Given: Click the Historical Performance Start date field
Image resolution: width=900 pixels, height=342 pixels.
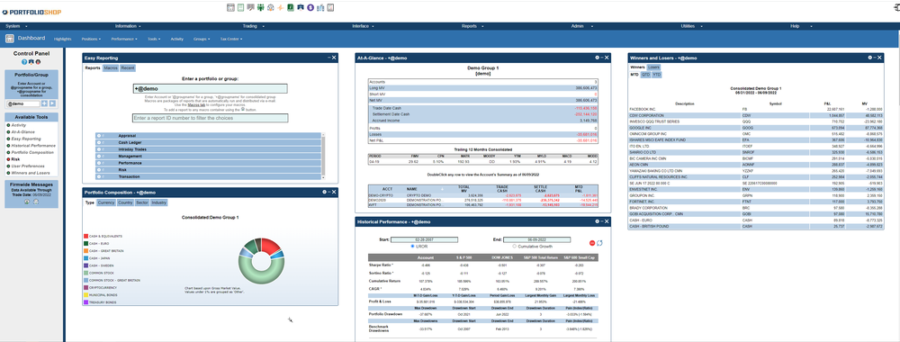Looking at the screenshot, I should click(x=424, y=240).
